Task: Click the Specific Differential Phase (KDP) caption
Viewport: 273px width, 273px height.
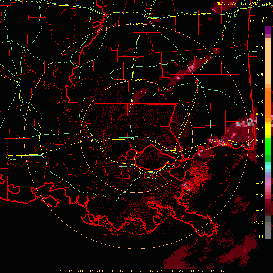Action: pos(138,271)
